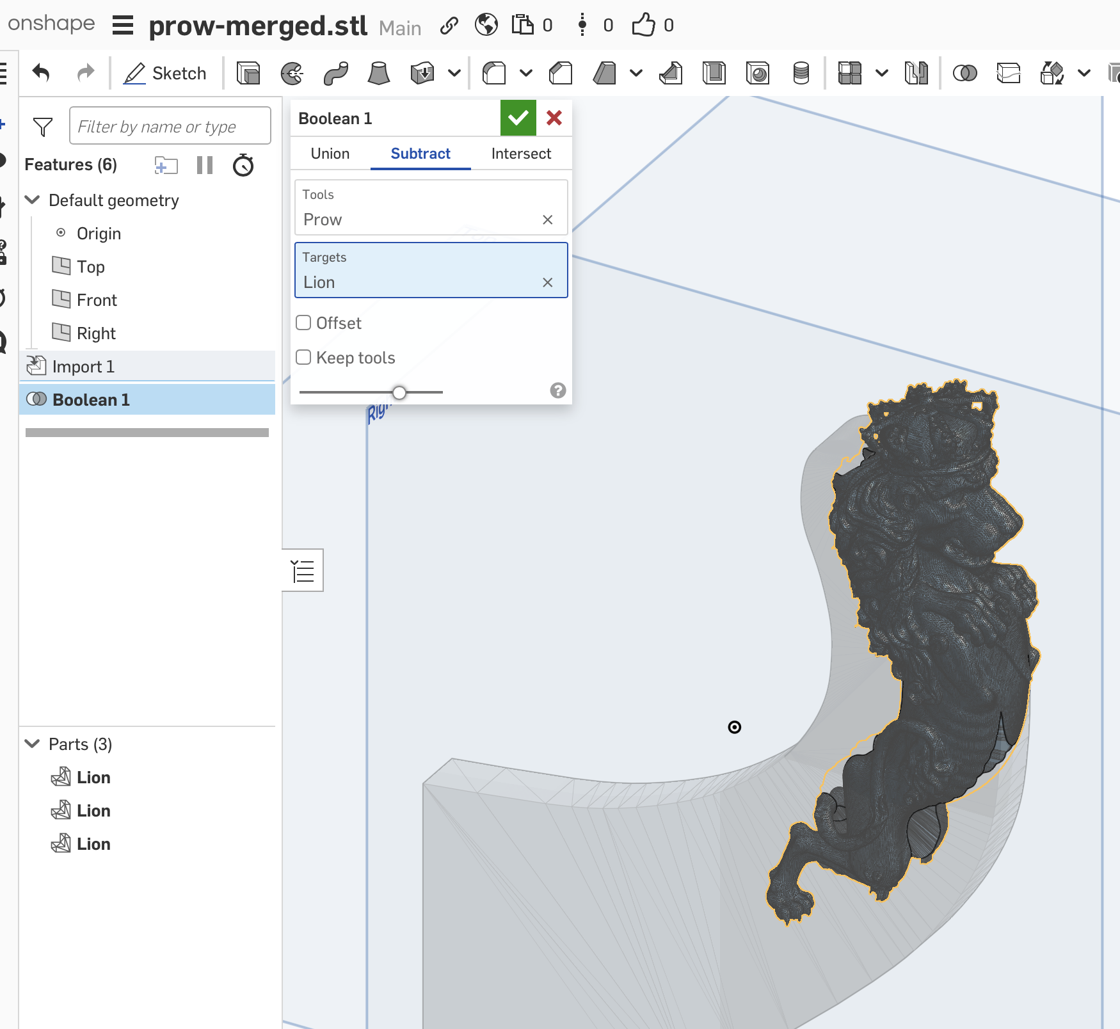1120x1029 pixels.
Task: Choose the Sweep tool icon
Action: 335,74
